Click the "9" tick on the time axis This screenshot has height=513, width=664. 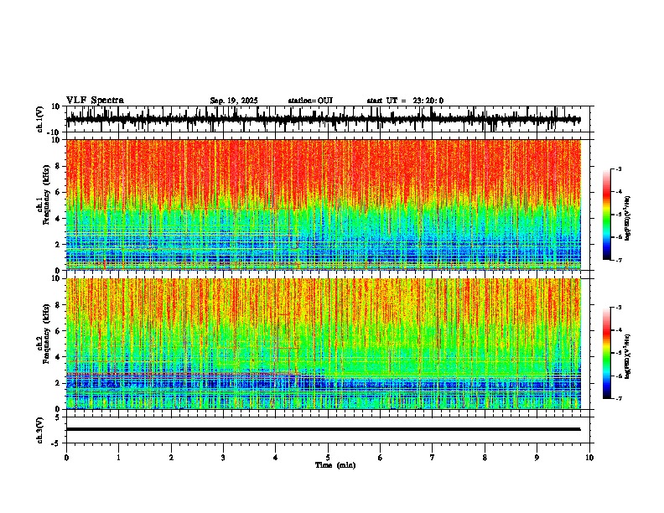click(x=537, y=458)
